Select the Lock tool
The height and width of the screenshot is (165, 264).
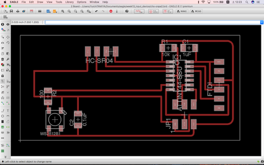pyautogui.click(x=3, y=76)
